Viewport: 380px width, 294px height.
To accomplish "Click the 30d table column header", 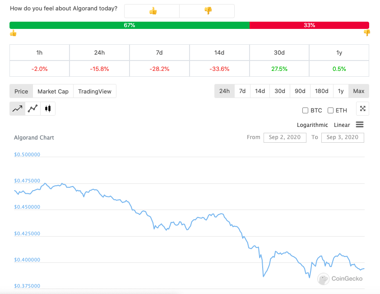I will click(279, 53).
